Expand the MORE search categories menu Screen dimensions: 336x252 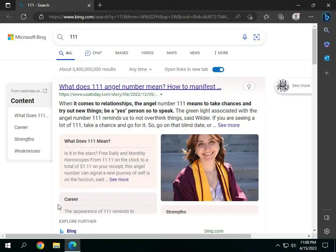[221, 53]
